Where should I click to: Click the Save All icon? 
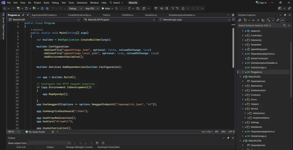click(47, 8)
